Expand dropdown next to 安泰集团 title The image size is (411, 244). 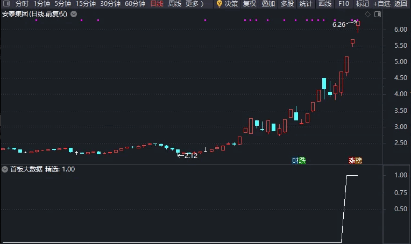click(x=74, y=14)
